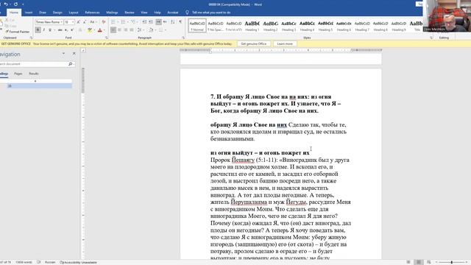Click Clear All Formatting icon
The width and height of the screenshot is (471, 265).
pos(104,22)
